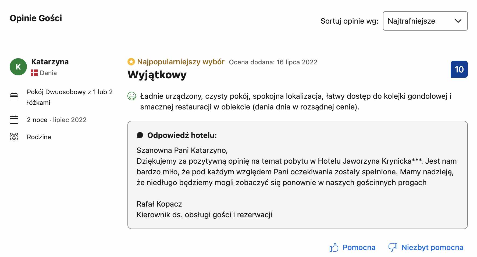Change review sorting order via combo box
477x257 pixels.
[x=425, y=21]
